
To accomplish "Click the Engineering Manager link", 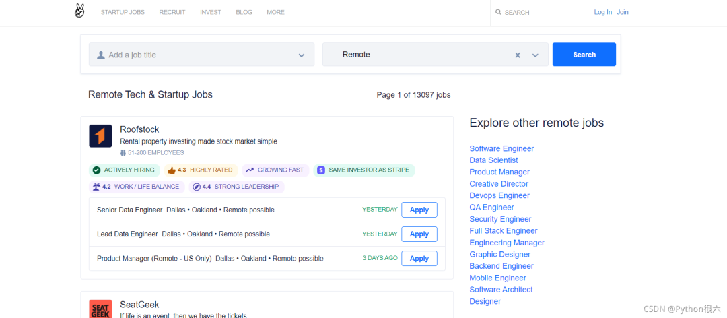I will 507,243.
